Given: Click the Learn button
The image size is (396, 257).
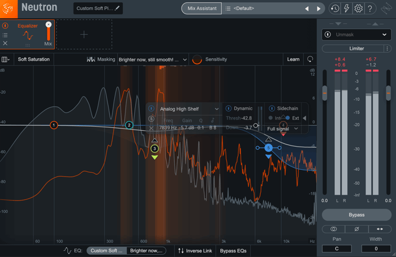Looking at the screenshot, I should click(293, 59).
